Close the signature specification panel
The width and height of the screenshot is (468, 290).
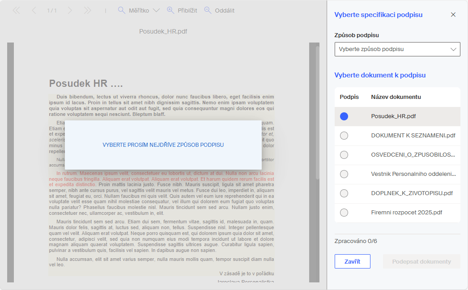click(x=453, y=15)
